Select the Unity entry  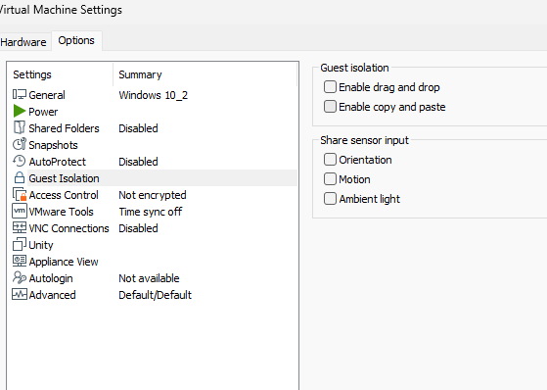click(41, 245)
